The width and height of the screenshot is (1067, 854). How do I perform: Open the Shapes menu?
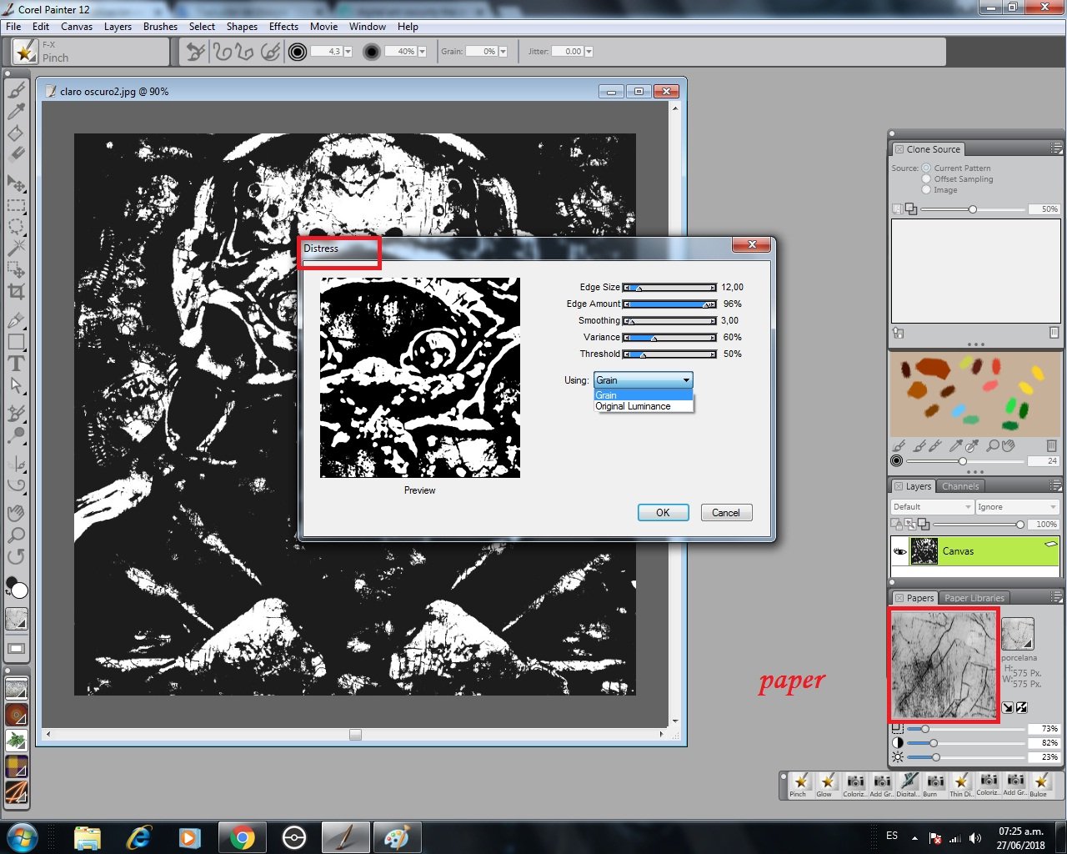coord(242,27)
